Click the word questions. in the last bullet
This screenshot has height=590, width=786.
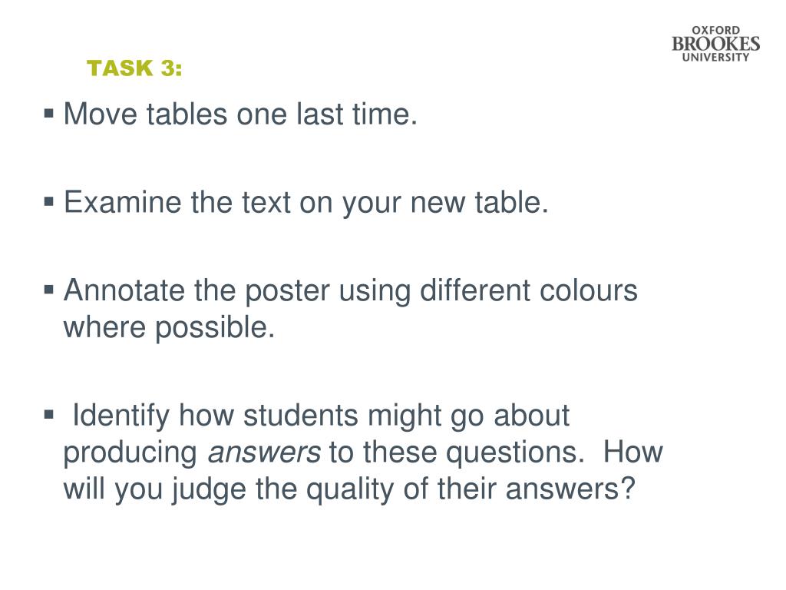515,454
